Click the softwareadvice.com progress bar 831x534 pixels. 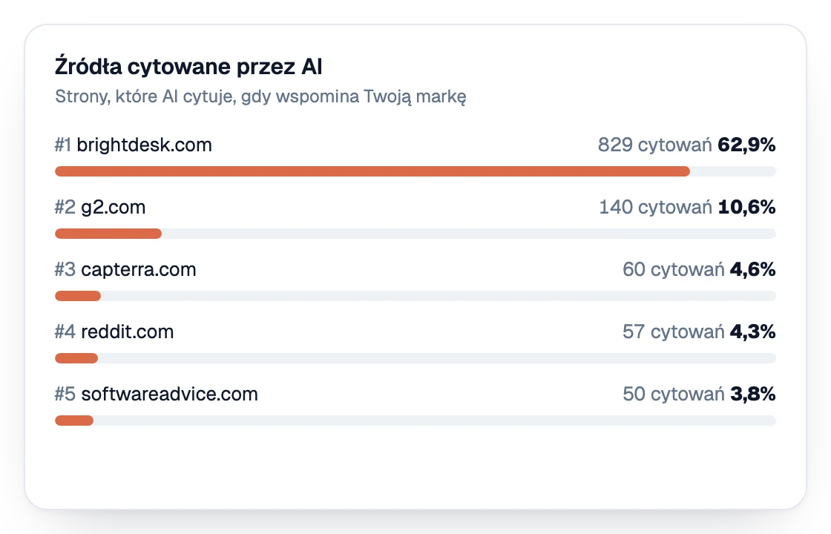pos(415,421)
